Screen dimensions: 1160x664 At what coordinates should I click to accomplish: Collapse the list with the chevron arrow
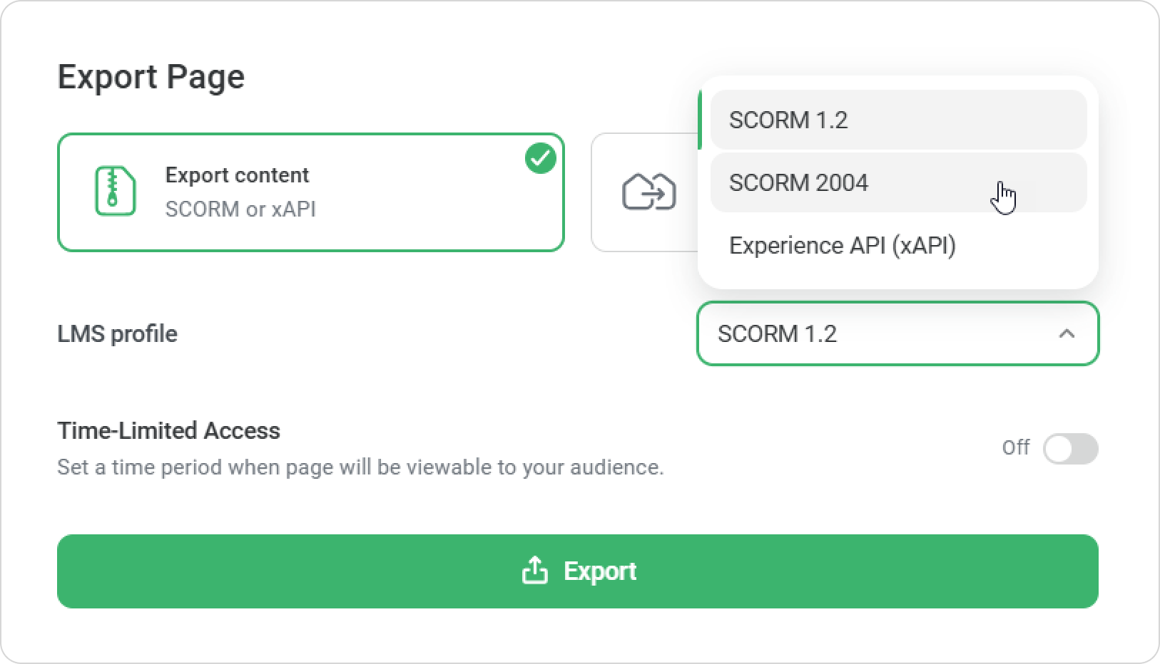(x=1067, y=333)
